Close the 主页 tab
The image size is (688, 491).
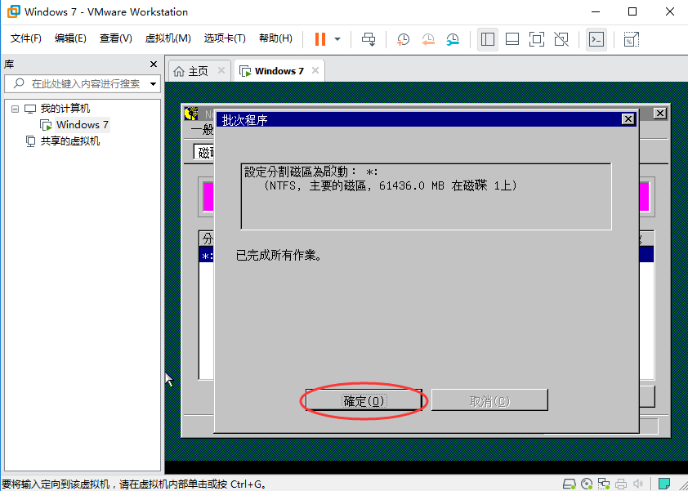221,70
